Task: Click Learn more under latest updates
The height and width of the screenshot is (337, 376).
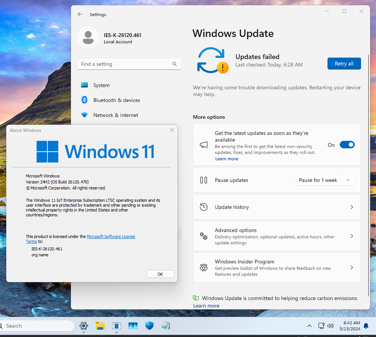Action: pyautogui.click(x=227, y=159)
